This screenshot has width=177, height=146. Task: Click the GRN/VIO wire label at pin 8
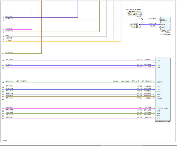[x=9, y=38]
